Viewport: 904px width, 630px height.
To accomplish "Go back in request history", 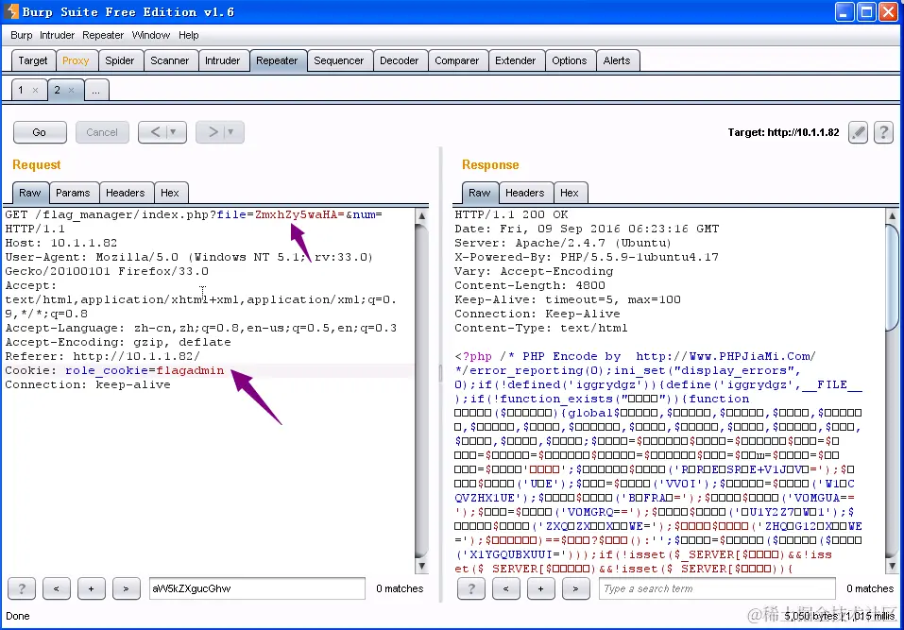I will (x=156, y=132).
